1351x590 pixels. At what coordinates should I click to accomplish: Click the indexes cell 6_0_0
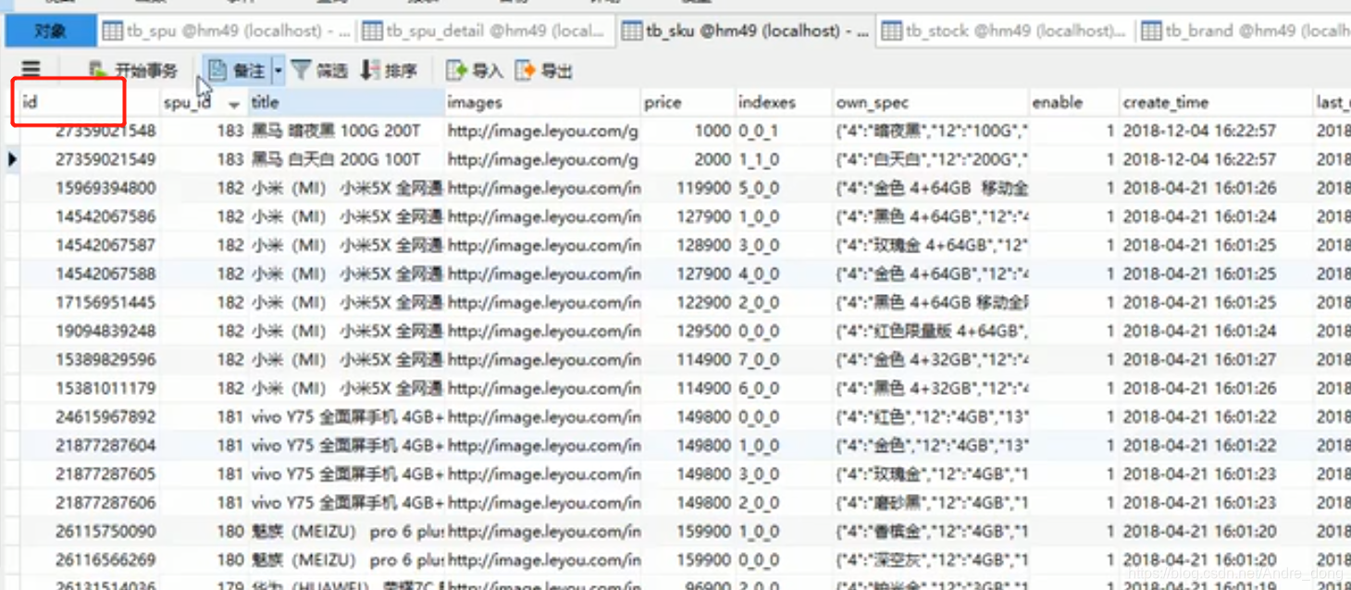pyautogui.click(x=783, y=388)
